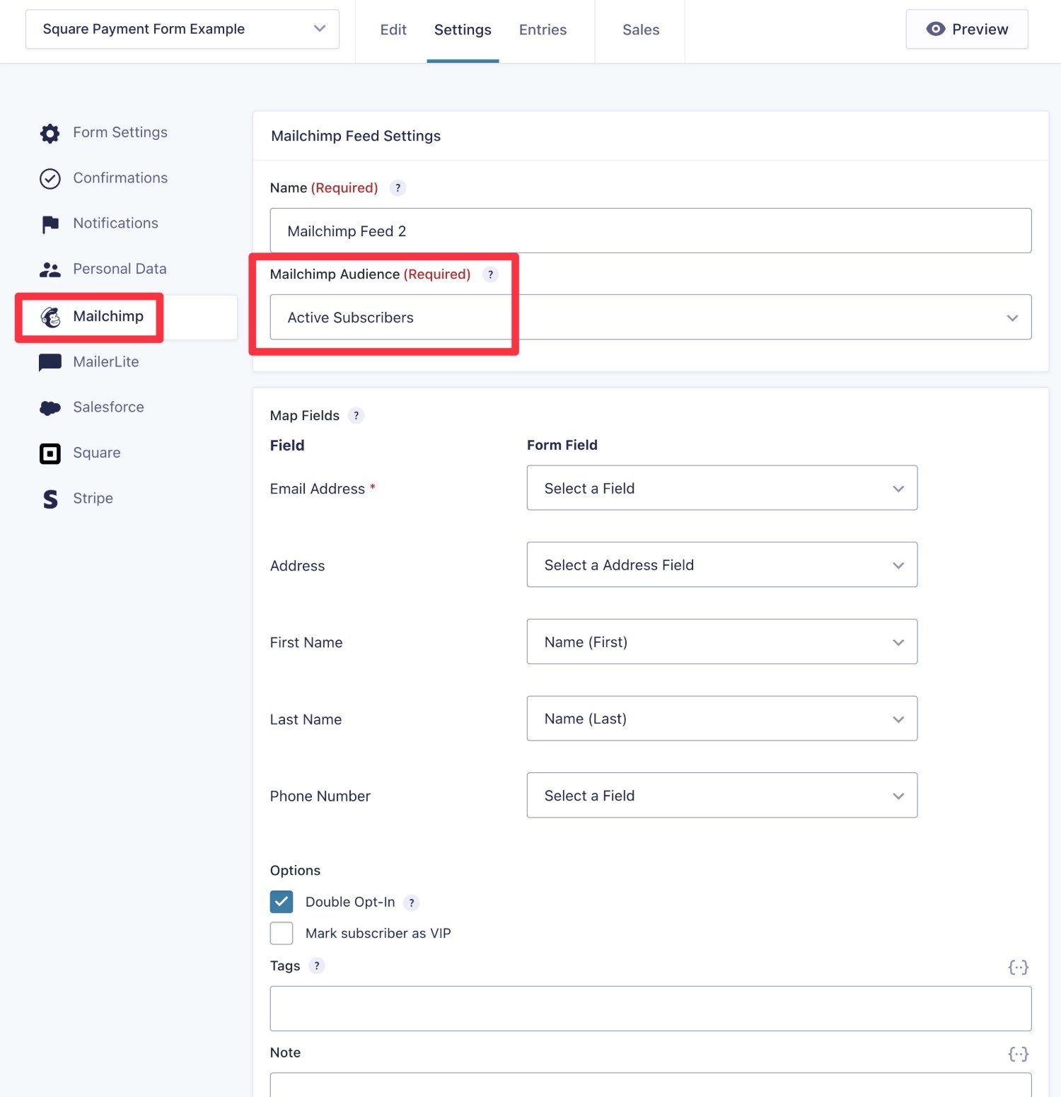The width and height of the screenshot is (1061, 1097).
Task: Click the Stripe S icon
Action: pos(50,499)
